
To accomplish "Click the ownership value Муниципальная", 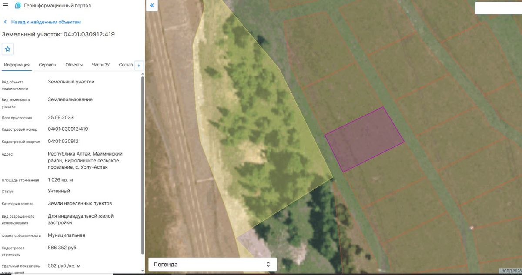I will (66, 235).
